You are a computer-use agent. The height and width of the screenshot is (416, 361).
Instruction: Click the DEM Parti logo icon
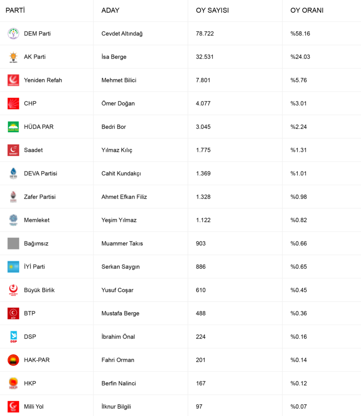pos(13,34)
